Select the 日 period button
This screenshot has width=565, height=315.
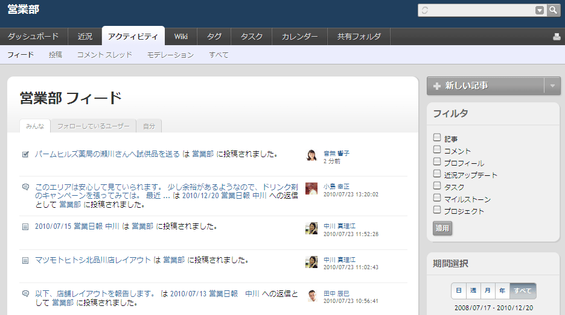459,290
